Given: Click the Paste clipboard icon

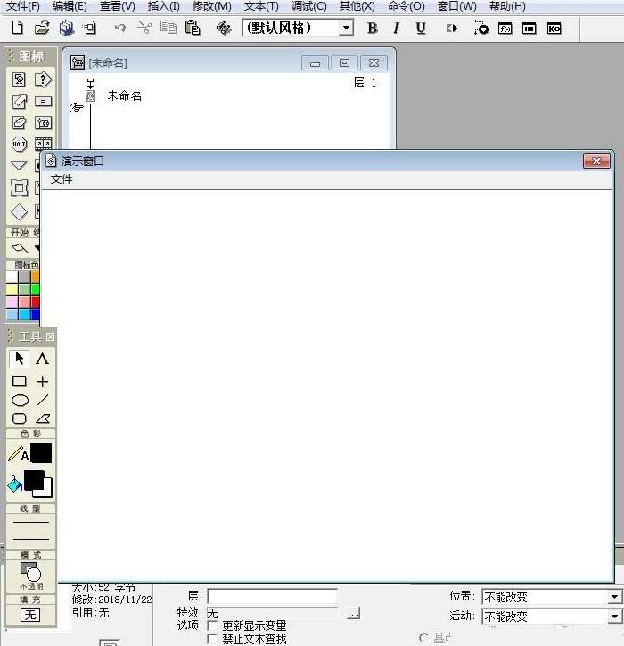Looking at the screenshot, I should (x=193, y=28).
